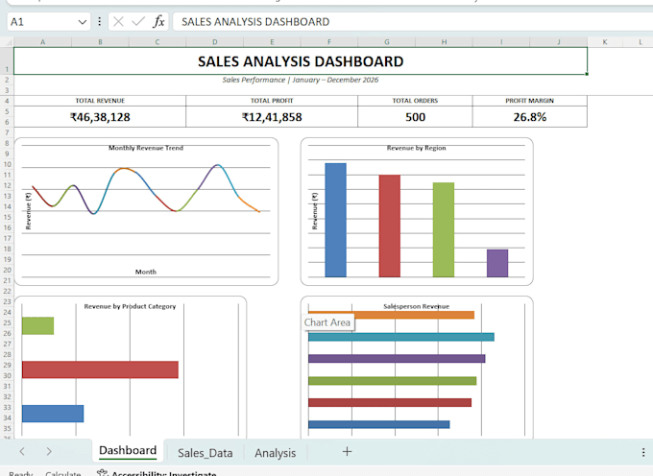The height and width of the screenshot is (476, 653).
Task: Switch to the Analysis sheet tab
Action: (276, 453)
